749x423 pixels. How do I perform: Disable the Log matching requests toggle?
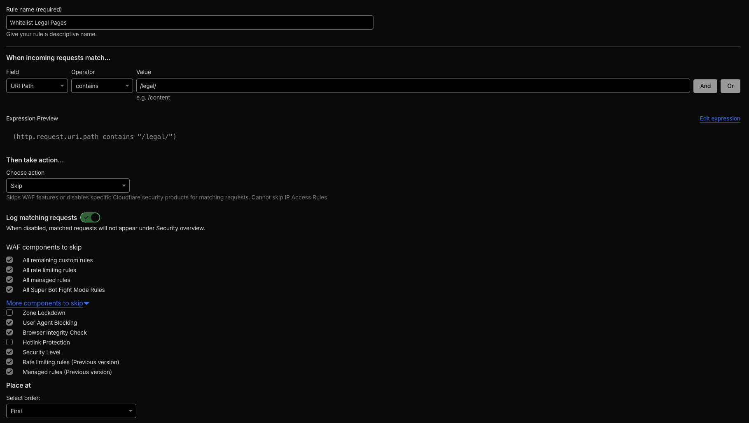[x=90, y=217]
